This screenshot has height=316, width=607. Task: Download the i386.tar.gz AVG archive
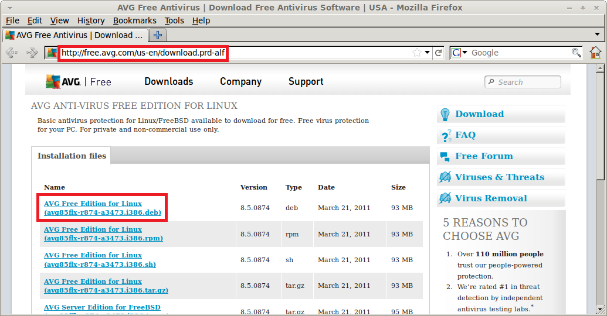[x=106, y=286]
